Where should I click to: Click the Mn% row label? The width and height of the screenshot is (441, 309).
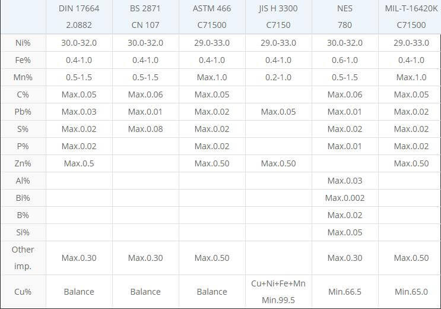[x=23, y=77]
